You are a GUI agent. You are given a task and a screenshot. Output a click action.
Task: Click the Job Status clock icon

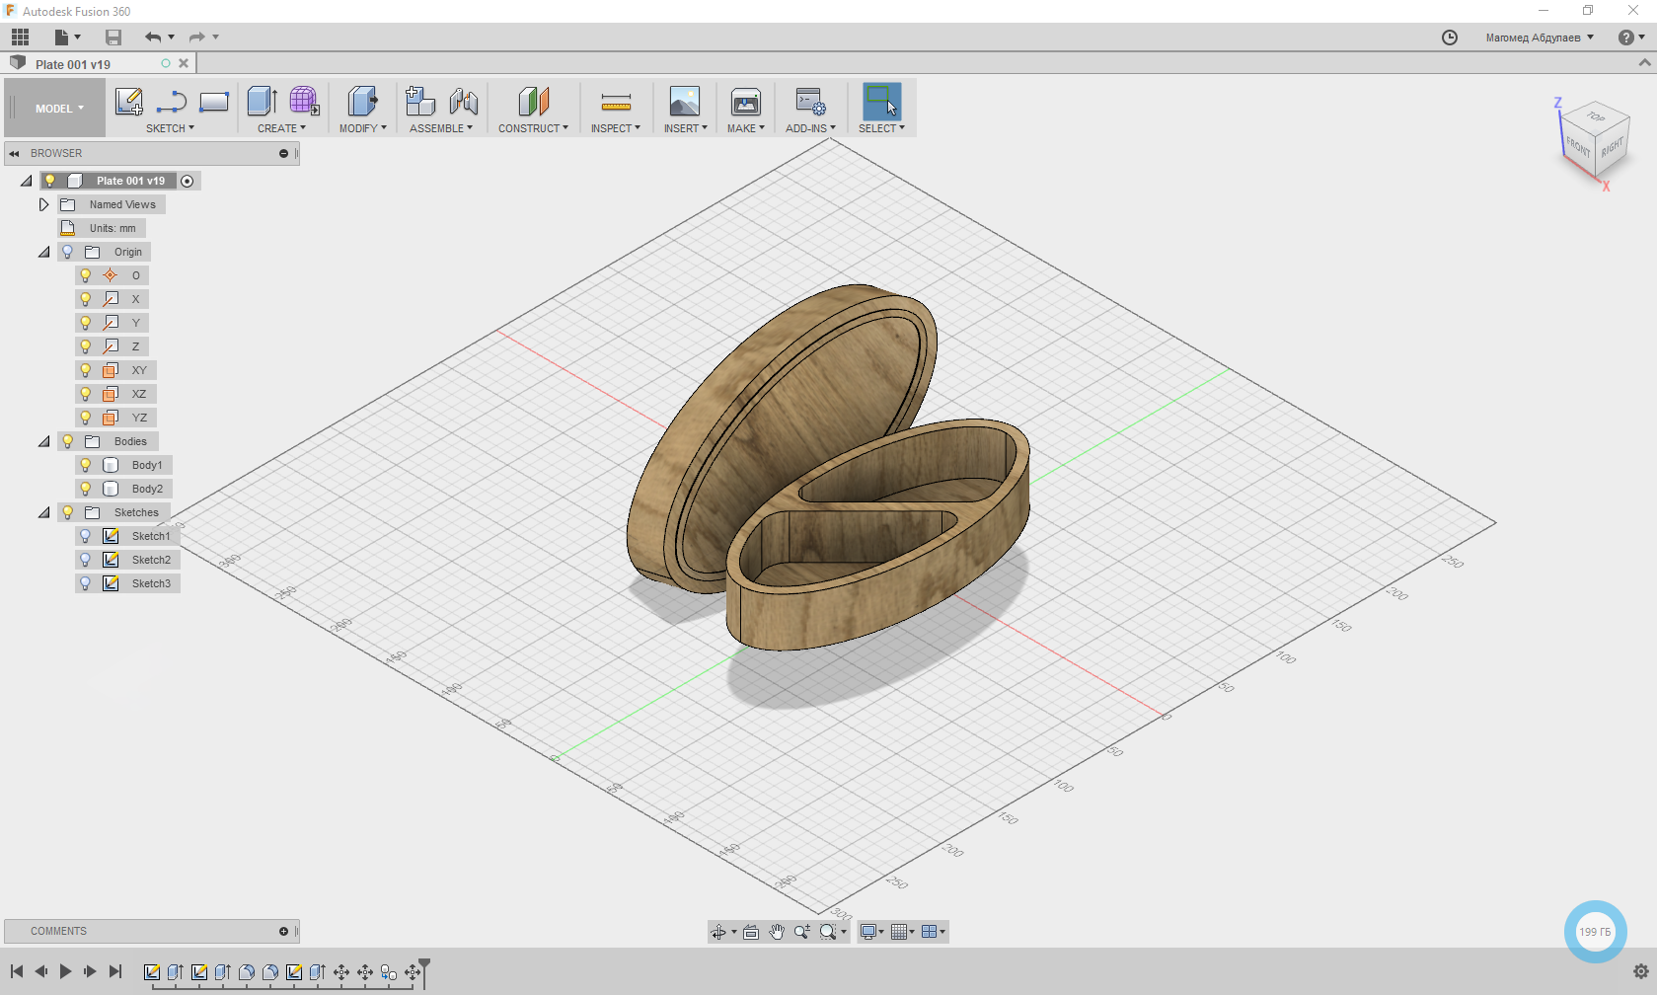tap(1449, 38)
